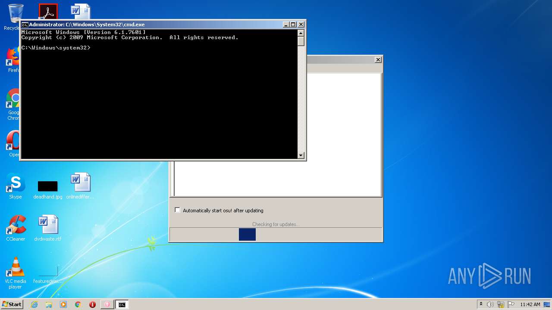Open the Google Chrome desktop shortcut
This screenshot has width=552, height=310.
tap(13, 105)
